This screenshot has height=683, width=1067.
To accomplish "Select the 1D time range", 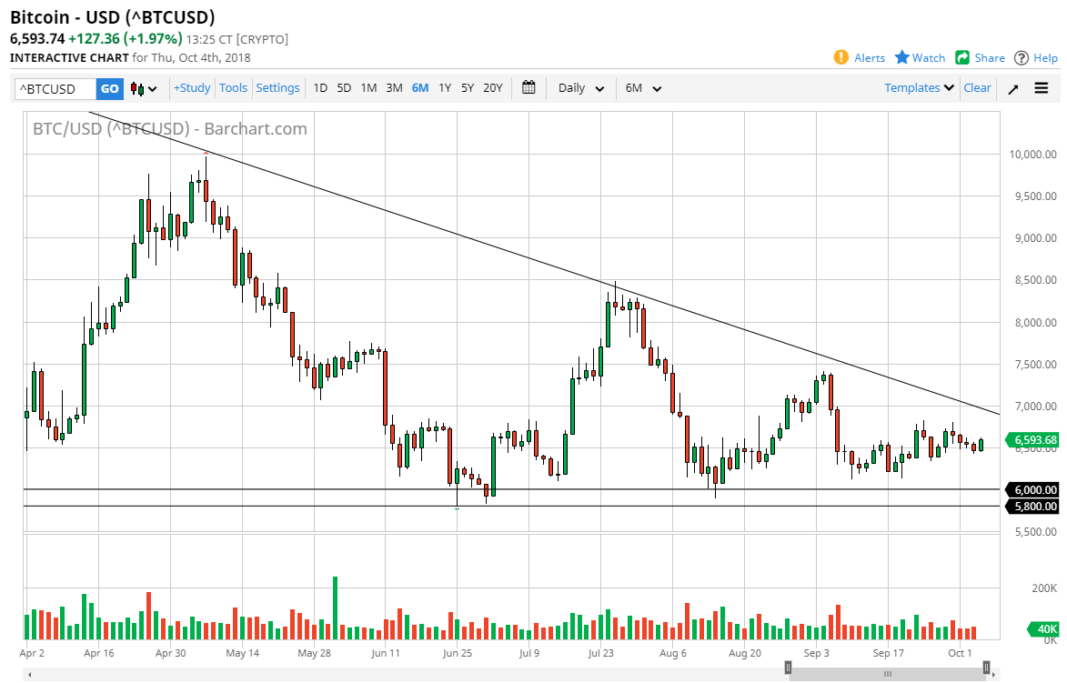I will point(320,88).
